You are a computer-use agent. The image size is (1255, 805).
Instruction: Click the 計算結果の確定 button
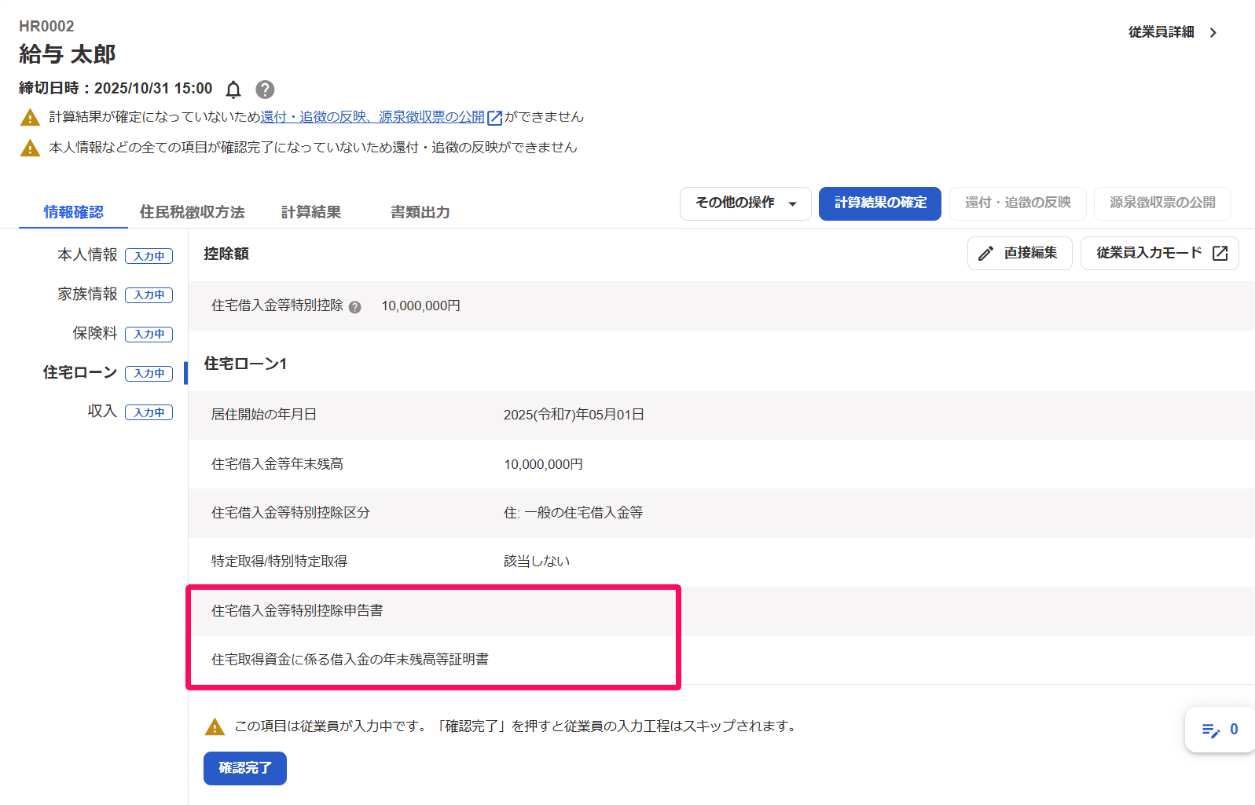point(880,203)
